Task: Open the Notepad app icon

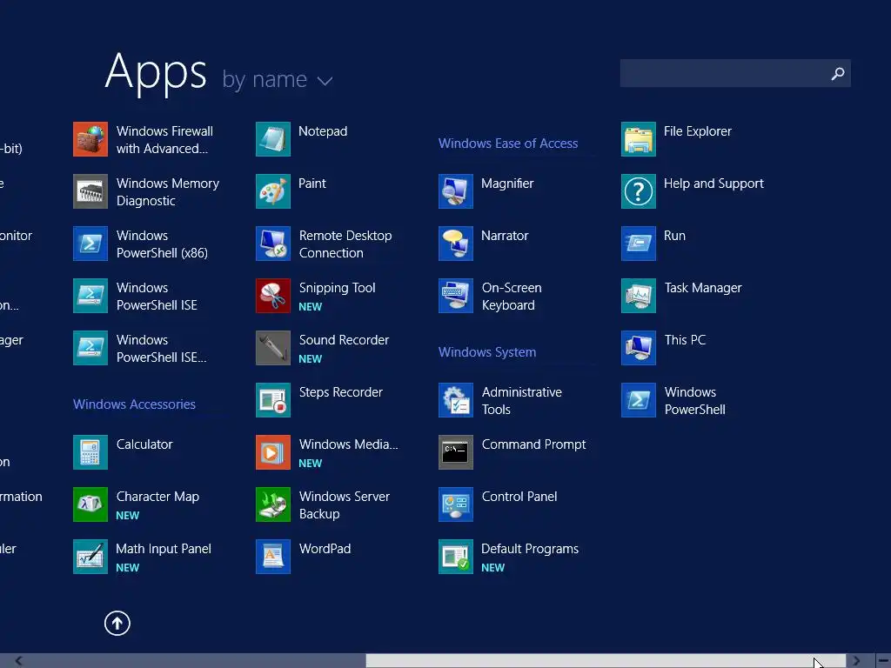Action: [273, 139]
